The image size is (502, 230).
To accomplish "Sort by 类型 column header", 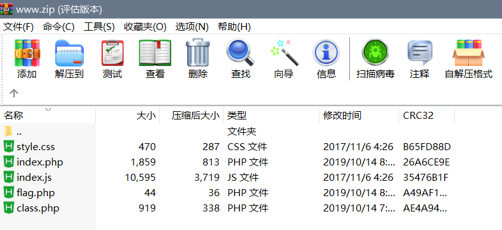I will point(271,116).
